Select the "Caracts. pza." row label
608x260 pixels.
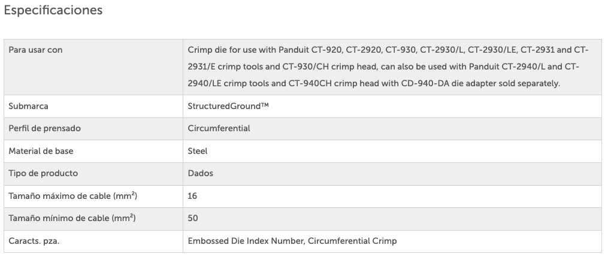click(34, 241)
